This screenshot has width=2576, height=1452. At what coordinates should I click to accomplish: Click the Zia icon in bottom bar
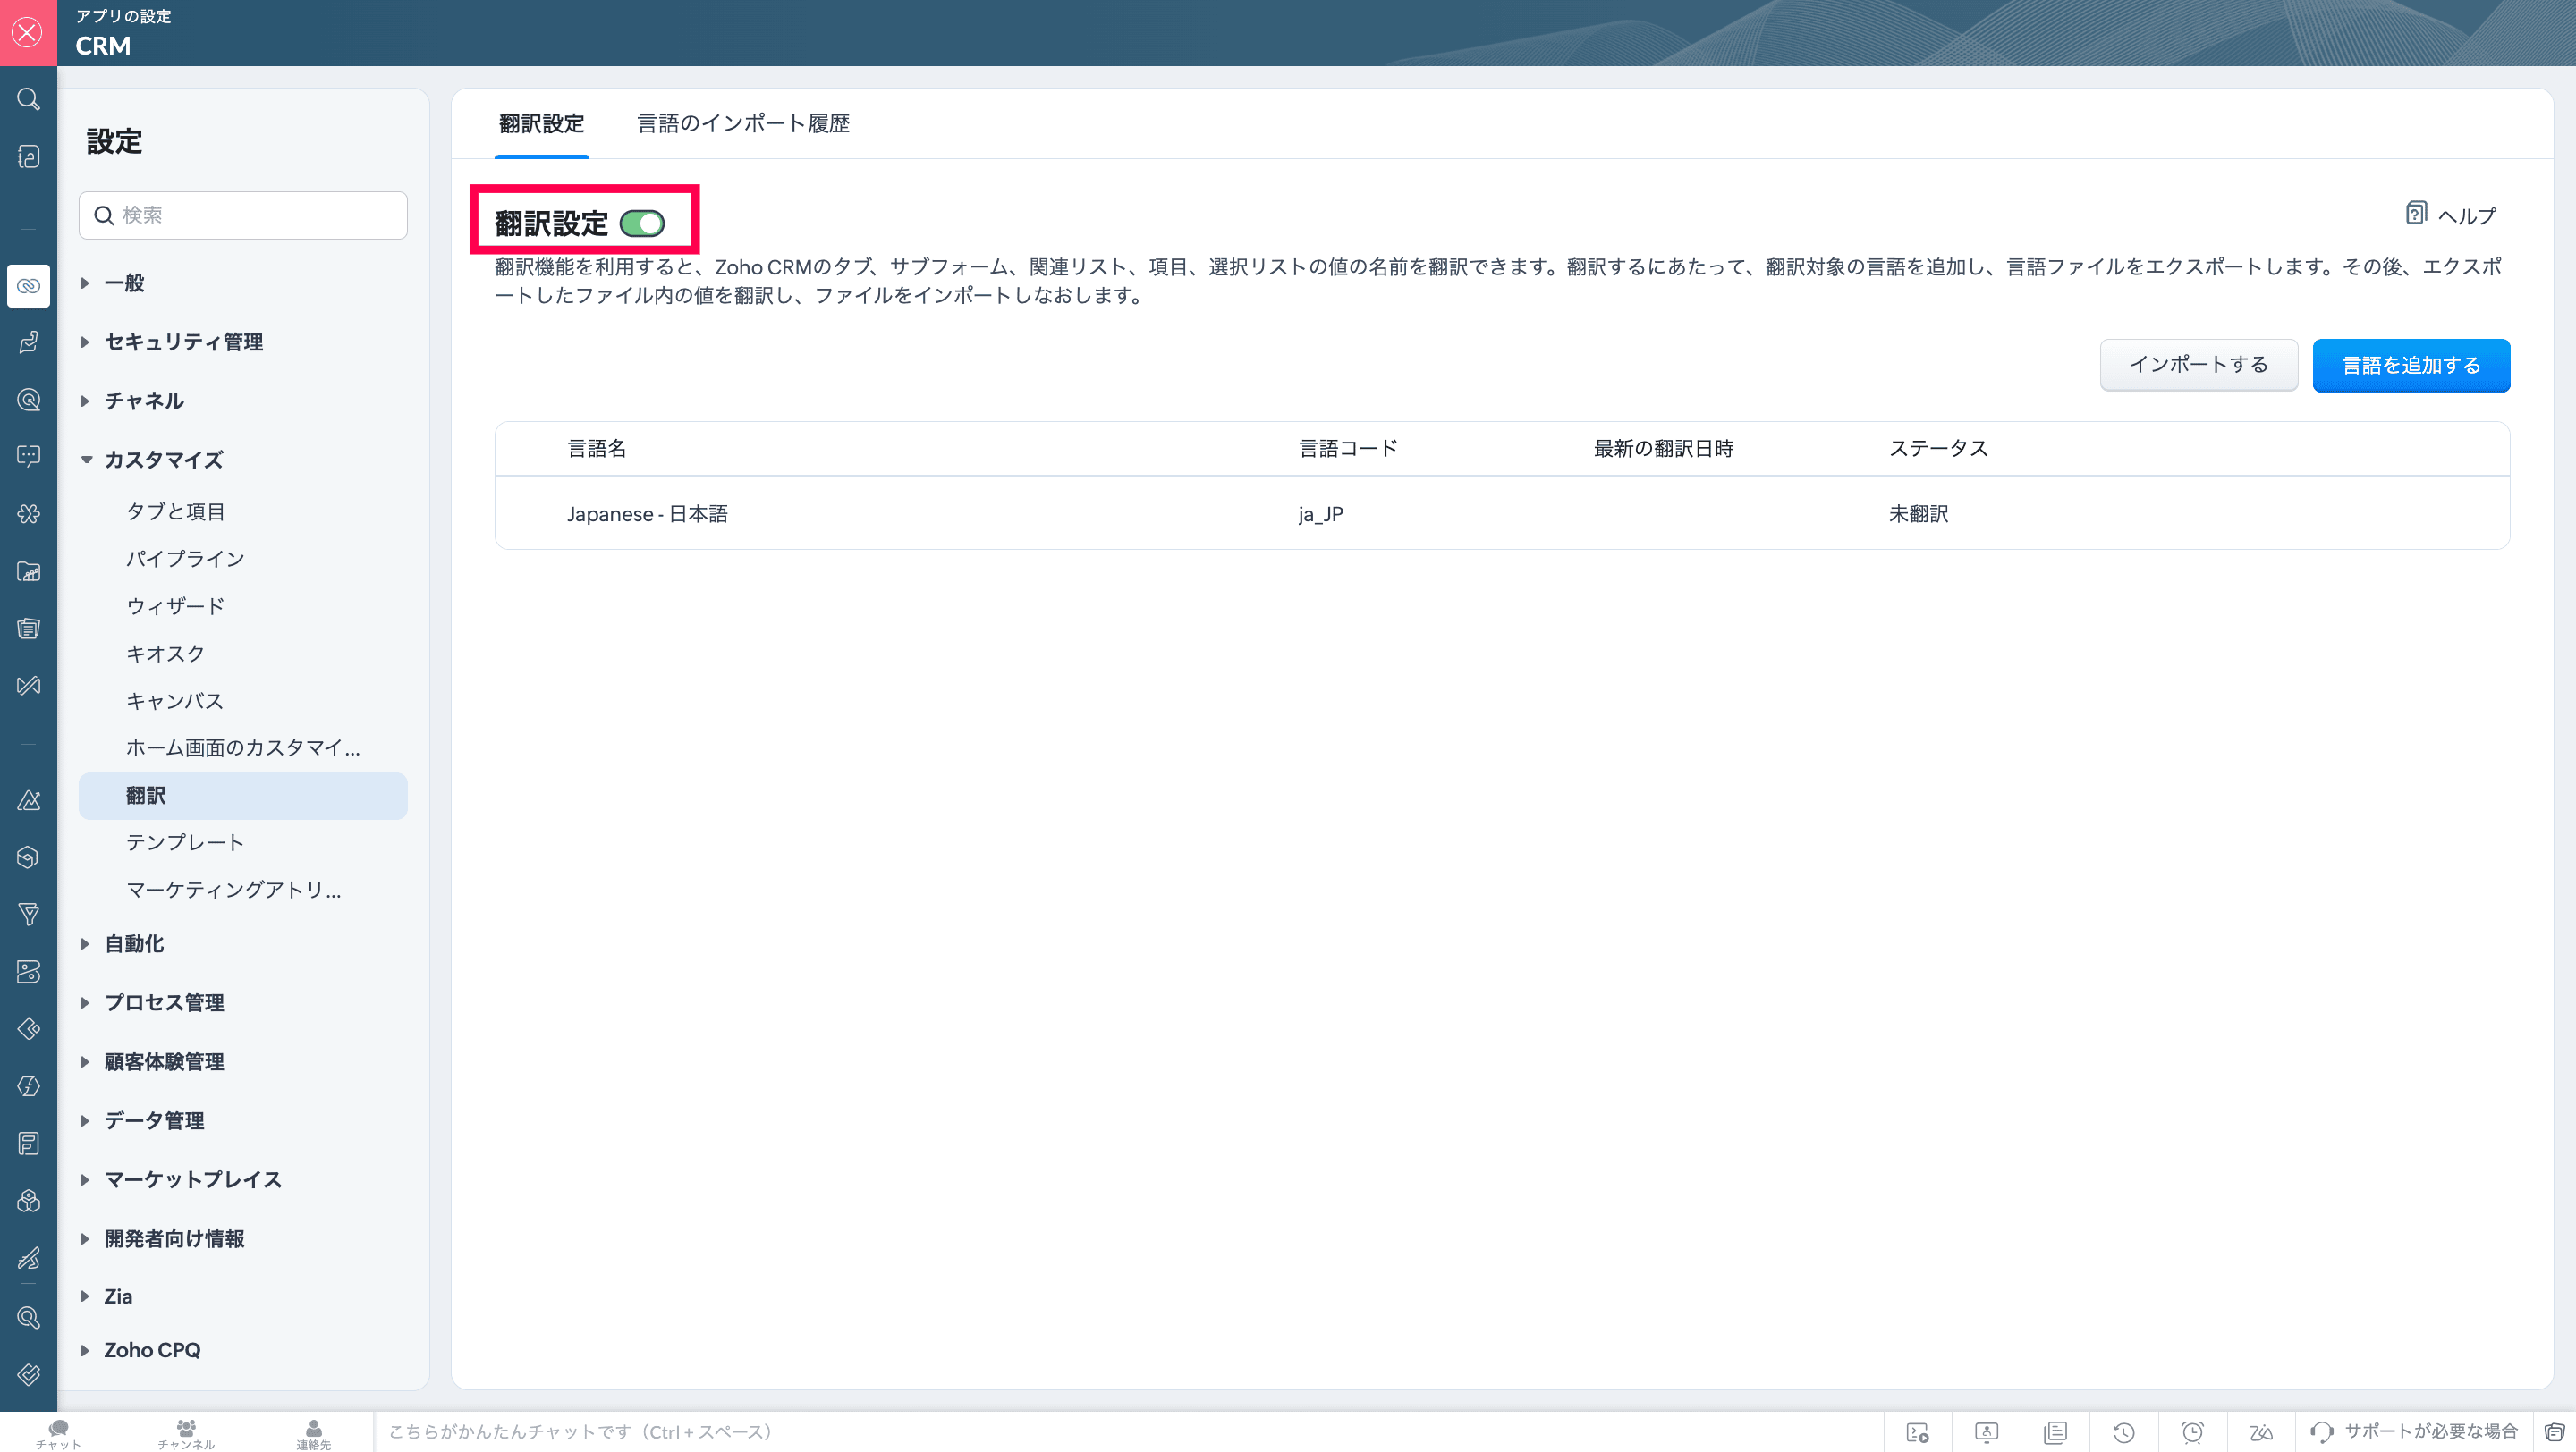[x=2260, y=1432]
